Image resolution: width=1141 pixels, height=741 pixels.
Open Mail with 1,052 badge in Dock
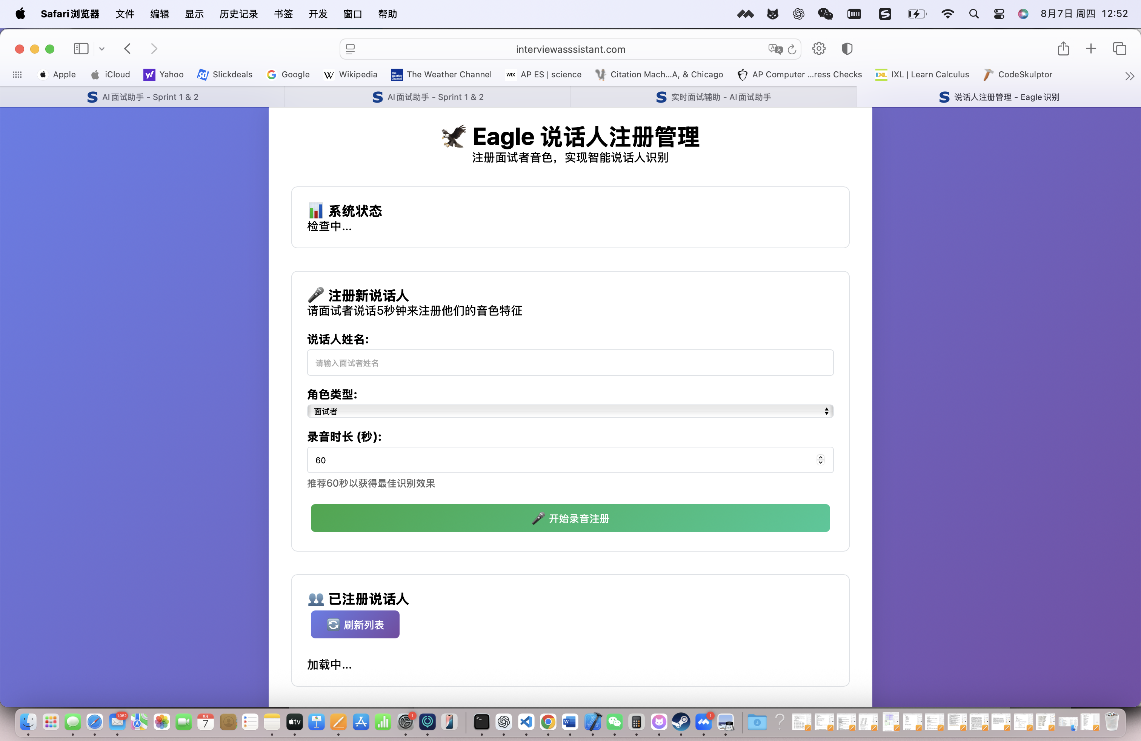point(117,722)
